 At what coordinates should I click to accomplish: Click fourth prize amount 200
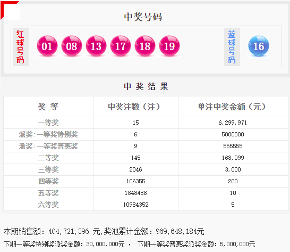pos(233,181)
